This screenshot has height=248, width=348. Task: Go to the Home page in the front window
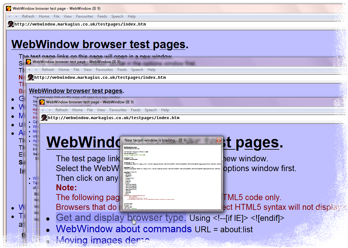[77, 110]
